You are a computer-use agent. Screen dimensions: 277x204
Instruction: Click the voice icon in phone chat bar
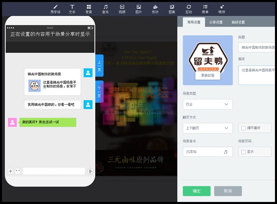pyautogui.click(x=90, y=171)
